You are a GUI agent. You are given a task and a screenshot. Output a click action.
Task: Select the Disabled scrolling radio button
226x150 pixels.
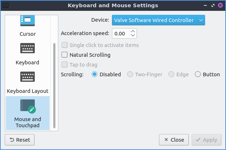95,74
